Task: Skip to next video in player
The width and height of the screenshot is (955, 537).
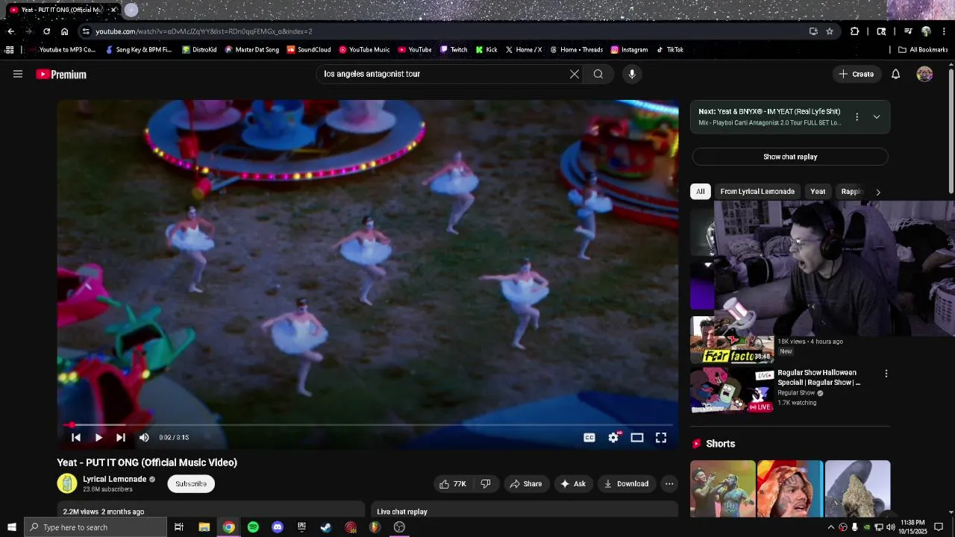Action: click(x=121, y=438)
